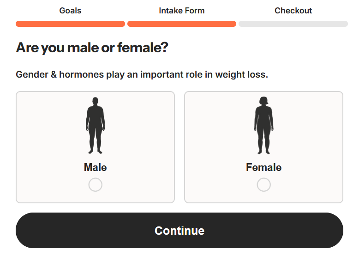Click the gray Checkout progress bar
Screen dimensions: 359x262
(x=293, y=24)
